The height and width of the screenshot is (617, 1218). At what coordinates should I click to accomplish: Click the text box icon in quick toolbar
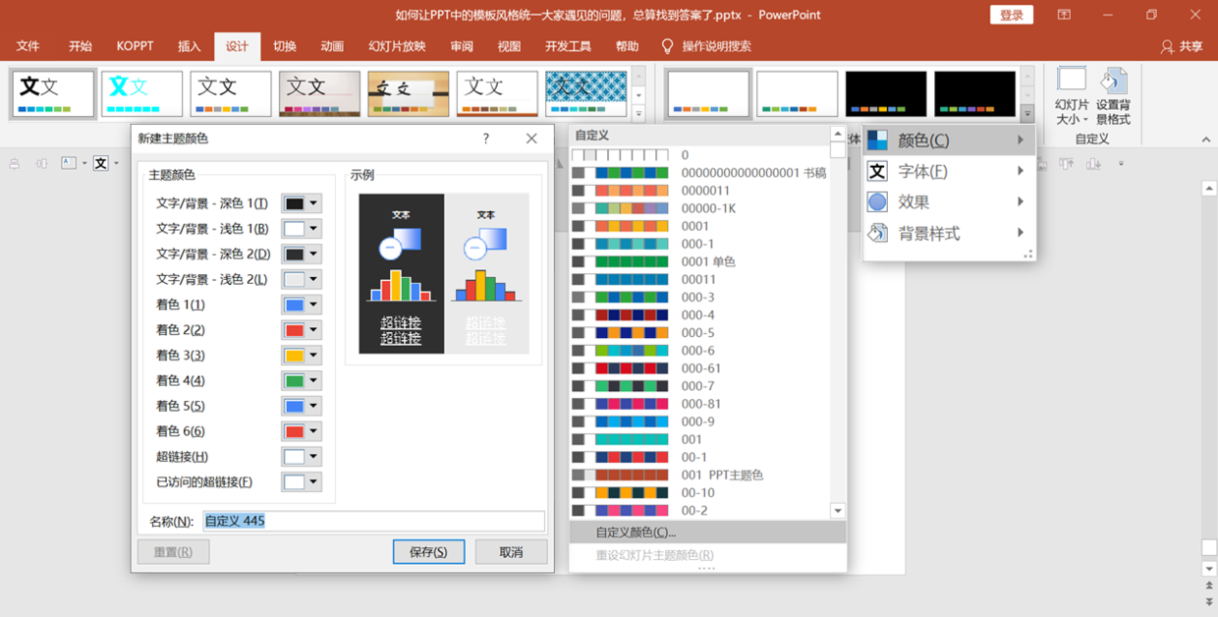69,163
